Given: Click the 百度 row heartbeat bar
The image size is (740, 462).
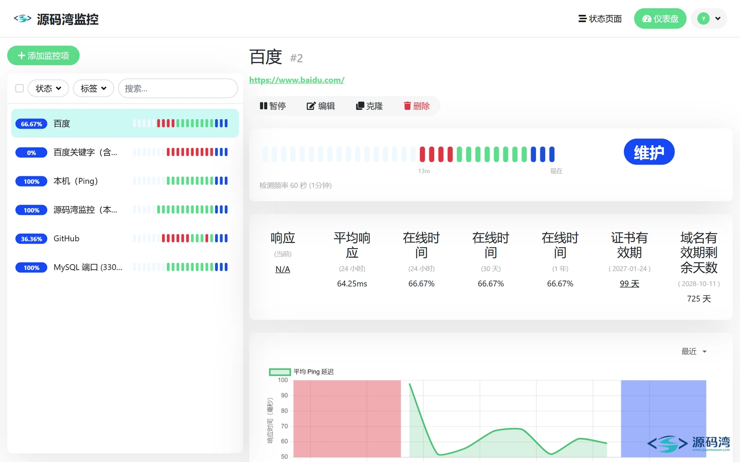Looking at the screenshot, I should tap(180, 123).
